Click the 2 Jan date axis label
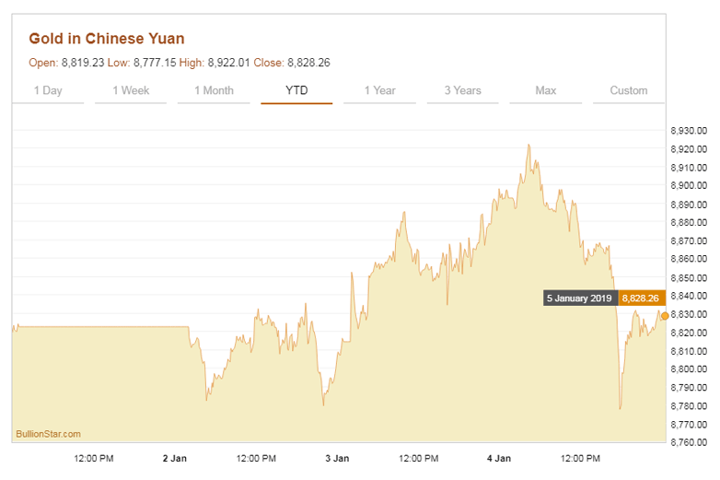Viewport: 720px width, 480px height. pos(174,458)
